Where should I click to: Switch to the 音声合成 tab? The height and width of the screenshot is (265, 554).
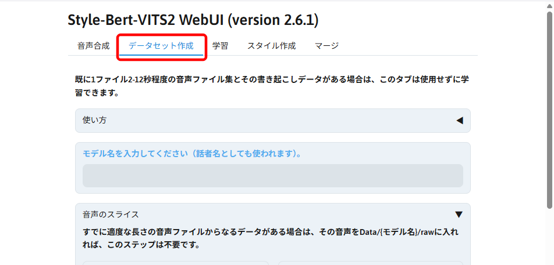93,46
